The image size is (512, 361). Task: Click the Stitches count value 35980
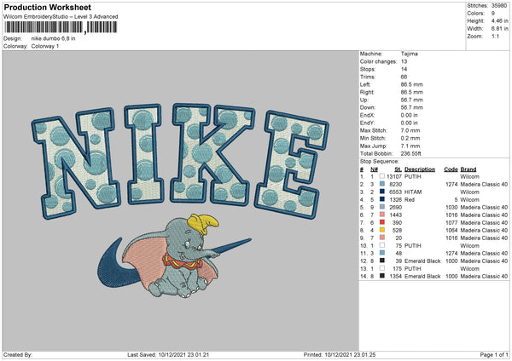point(499,6)
